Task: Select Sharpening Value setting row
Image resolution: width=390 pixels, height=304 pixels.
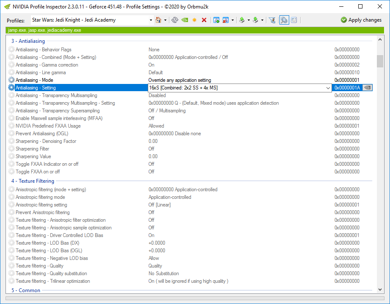Action: [190, 156]
